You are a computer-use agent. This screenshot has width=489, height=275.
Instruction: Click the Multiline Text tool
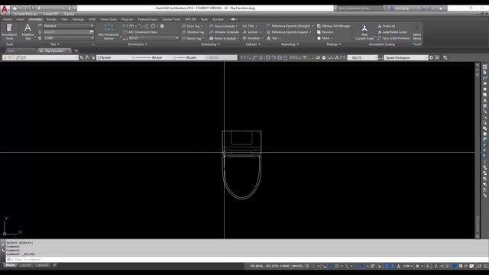28,32
